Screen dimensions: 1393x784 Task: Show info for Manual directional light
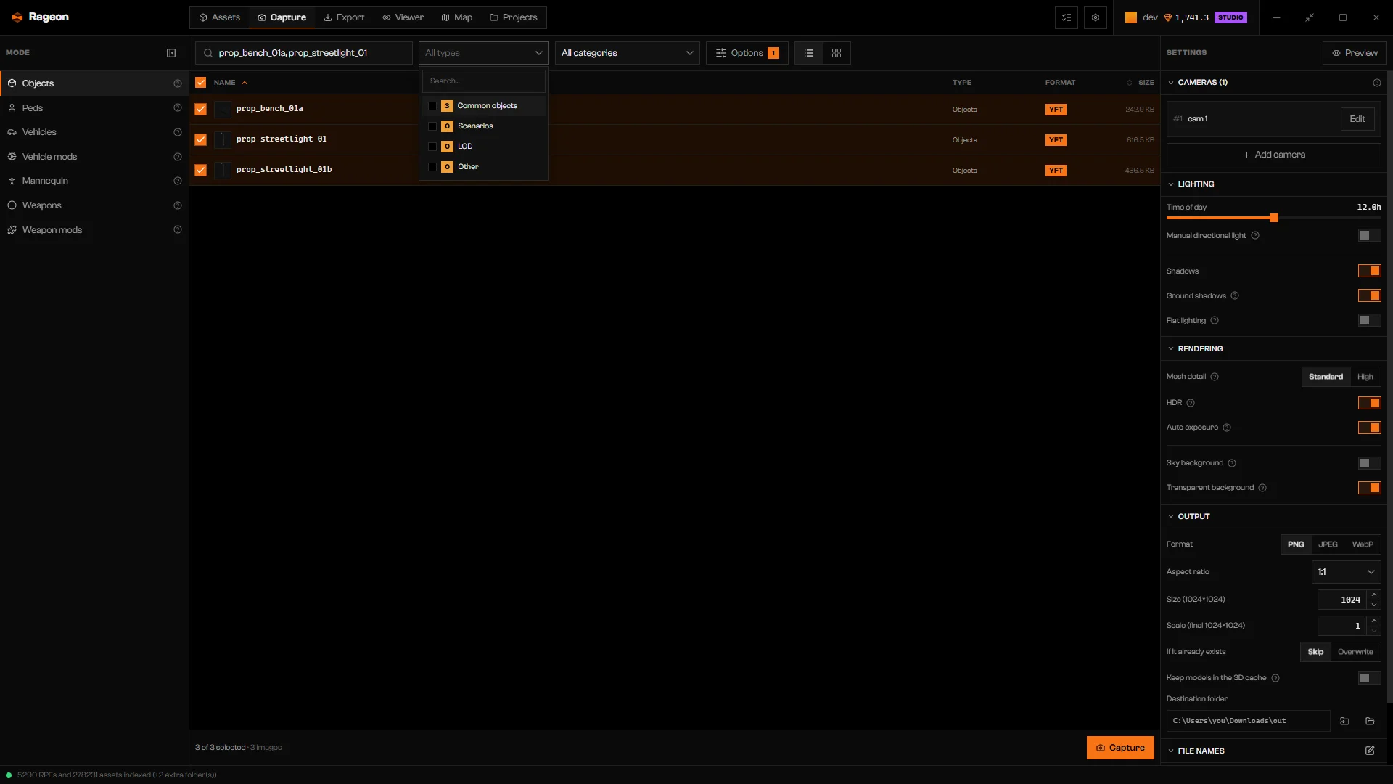tap(1255, 236)
